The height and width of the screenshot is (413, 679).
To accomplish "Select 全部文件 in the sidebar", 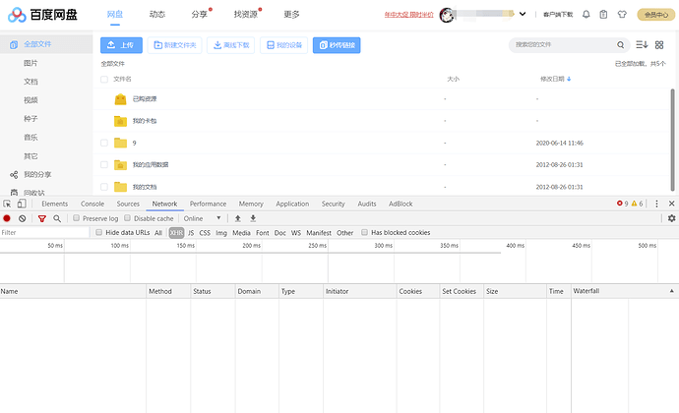I will click(46, 44).
